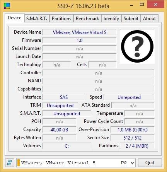This screenshot has height=172, width=167.
Task: Click the Temperature field
Action: [140, 114]
